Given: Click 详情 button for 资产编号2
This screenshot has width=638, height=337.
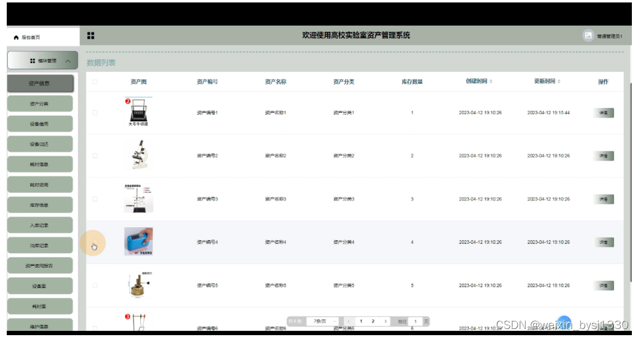Looking at the screenshot, I should tap(604, 156).
